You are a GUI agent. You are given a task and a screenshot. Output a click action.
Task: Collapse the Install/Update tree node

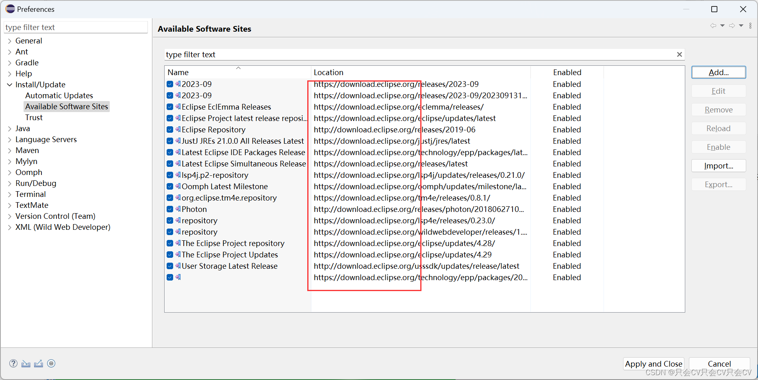coord(10,85)
